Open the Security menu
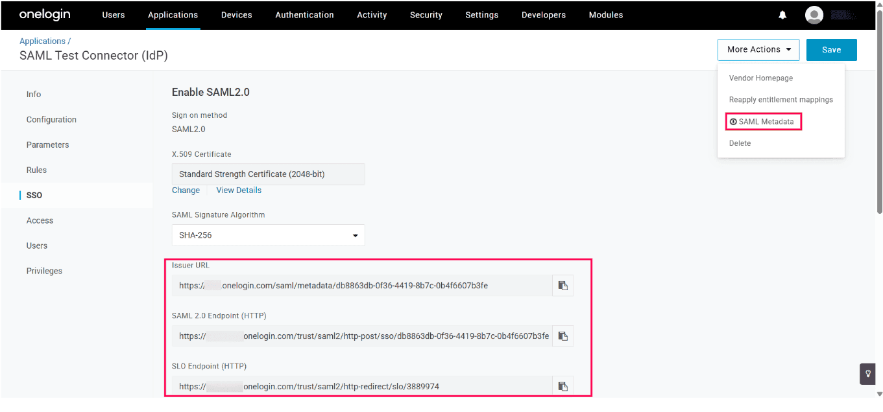Image resolution: width=883 pixels, height=412 pixels. pyautogui.click(x=426, y=15)
